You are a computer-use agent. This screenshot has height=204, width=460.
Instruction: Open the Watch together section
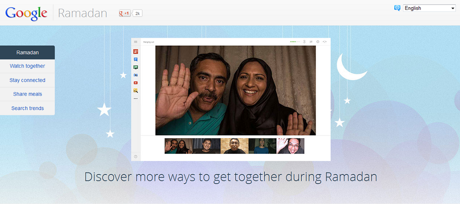pos(27,66)
